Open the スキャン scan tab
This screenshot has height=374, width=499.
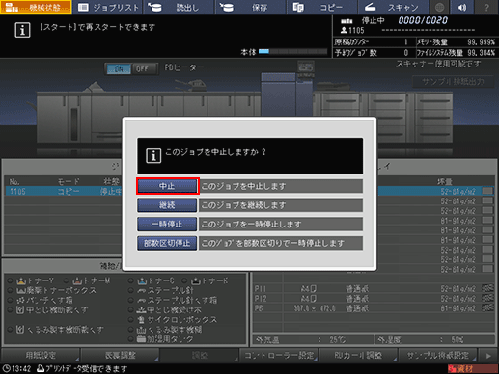click(x=393, y=7)
